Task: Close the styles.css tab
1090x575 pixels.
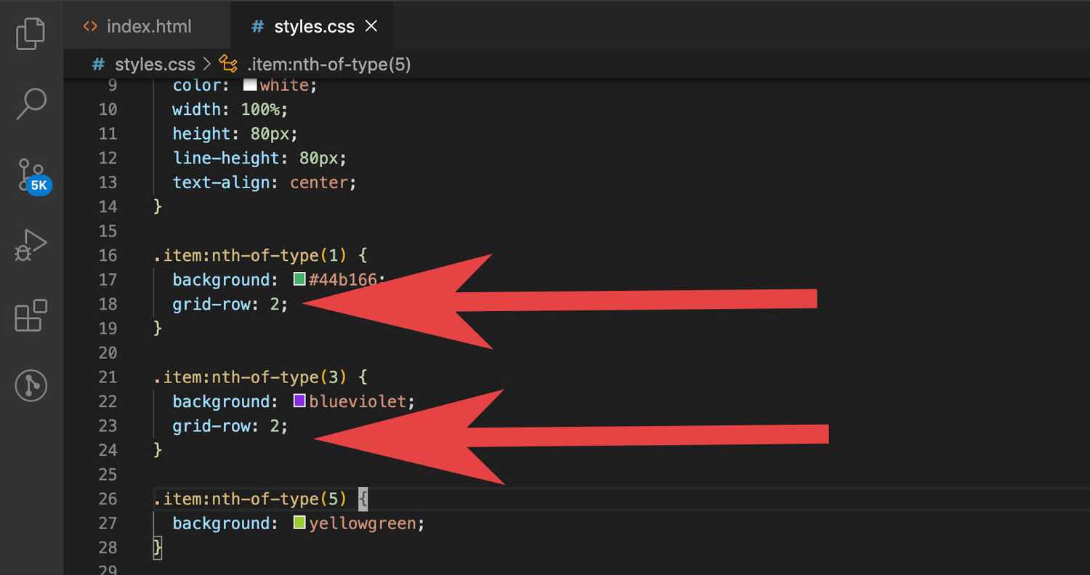Action: pyautogui.click(x=371, y=26)
